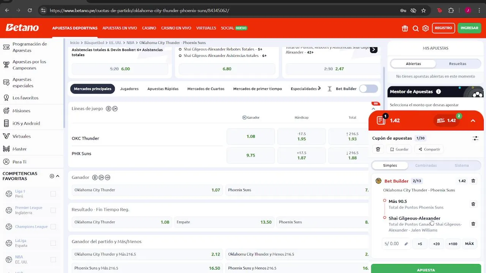Screen dimensions: 486x273
Task: Show next featured bet card with arrow
Action: point(374,50)
